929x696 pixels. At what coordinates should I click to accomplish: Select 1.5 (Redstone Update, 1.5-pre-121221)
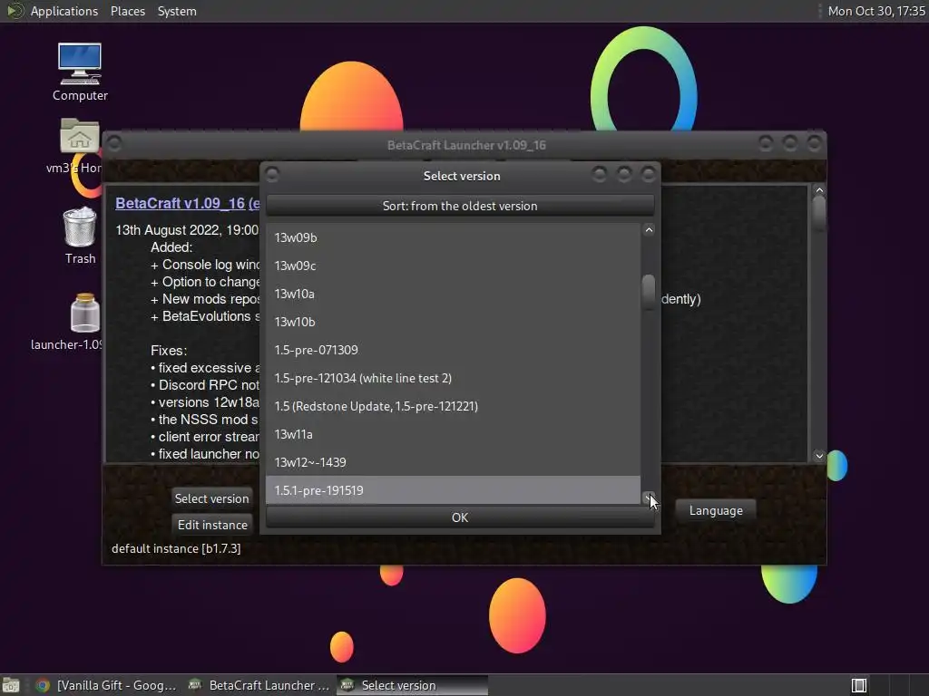tap(453, 406)
